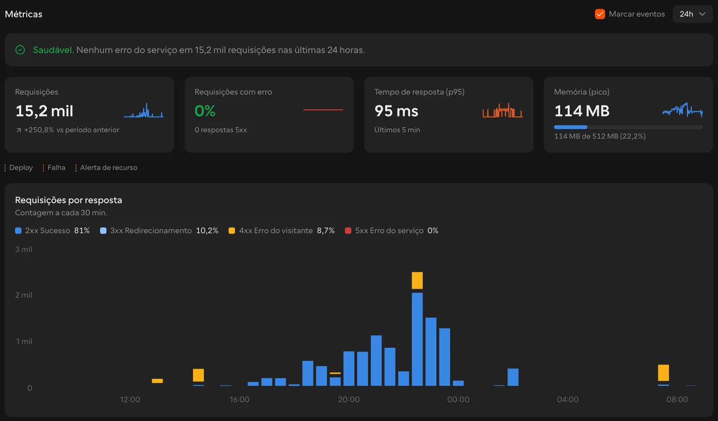Click the 15,2 mil requests value
Viewport: 718px width, 421px height.
(x=44, y=111)
